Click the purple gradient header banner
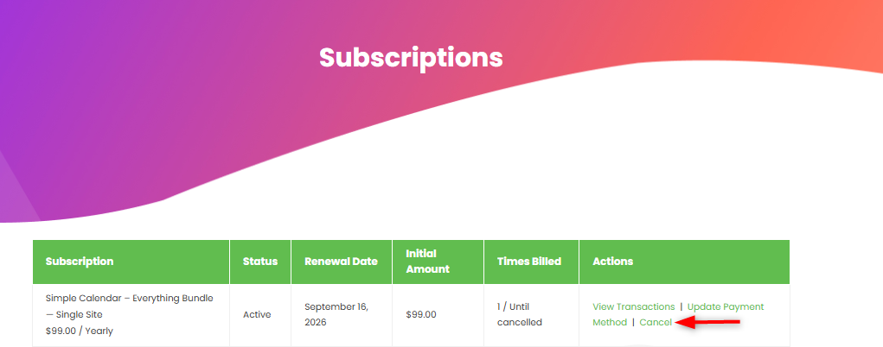883x347 pixels. click(x=130, y=104)
